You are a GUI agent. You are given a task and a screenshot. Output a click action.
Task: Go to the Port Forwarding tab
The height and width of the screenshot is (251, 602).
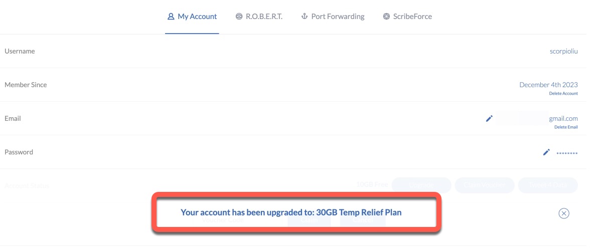pos(338,17)
